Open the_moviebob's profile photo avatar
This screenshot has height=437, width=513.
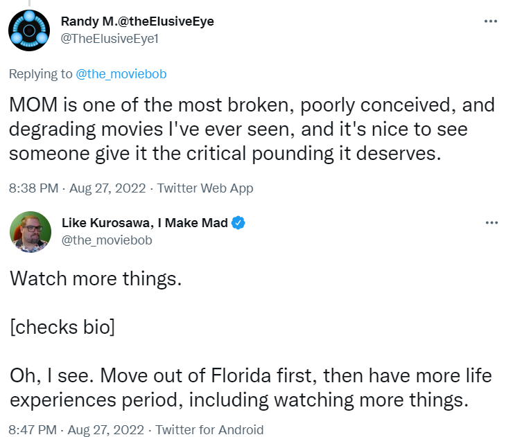(x=29, y=231)
